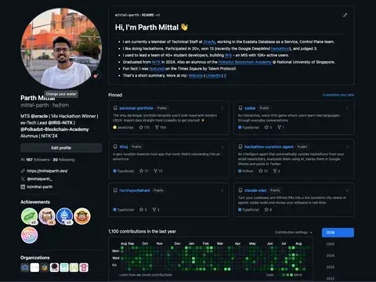This screenshot has height=282, width=376.
Task: Grab the drag handle on claude-clan card
Action: tap(347, 190)
